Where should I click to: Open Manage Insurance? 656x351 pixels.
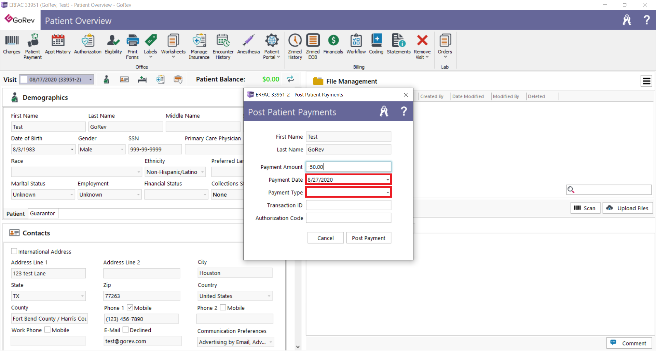pyautogui.click(x=199, y=47)
